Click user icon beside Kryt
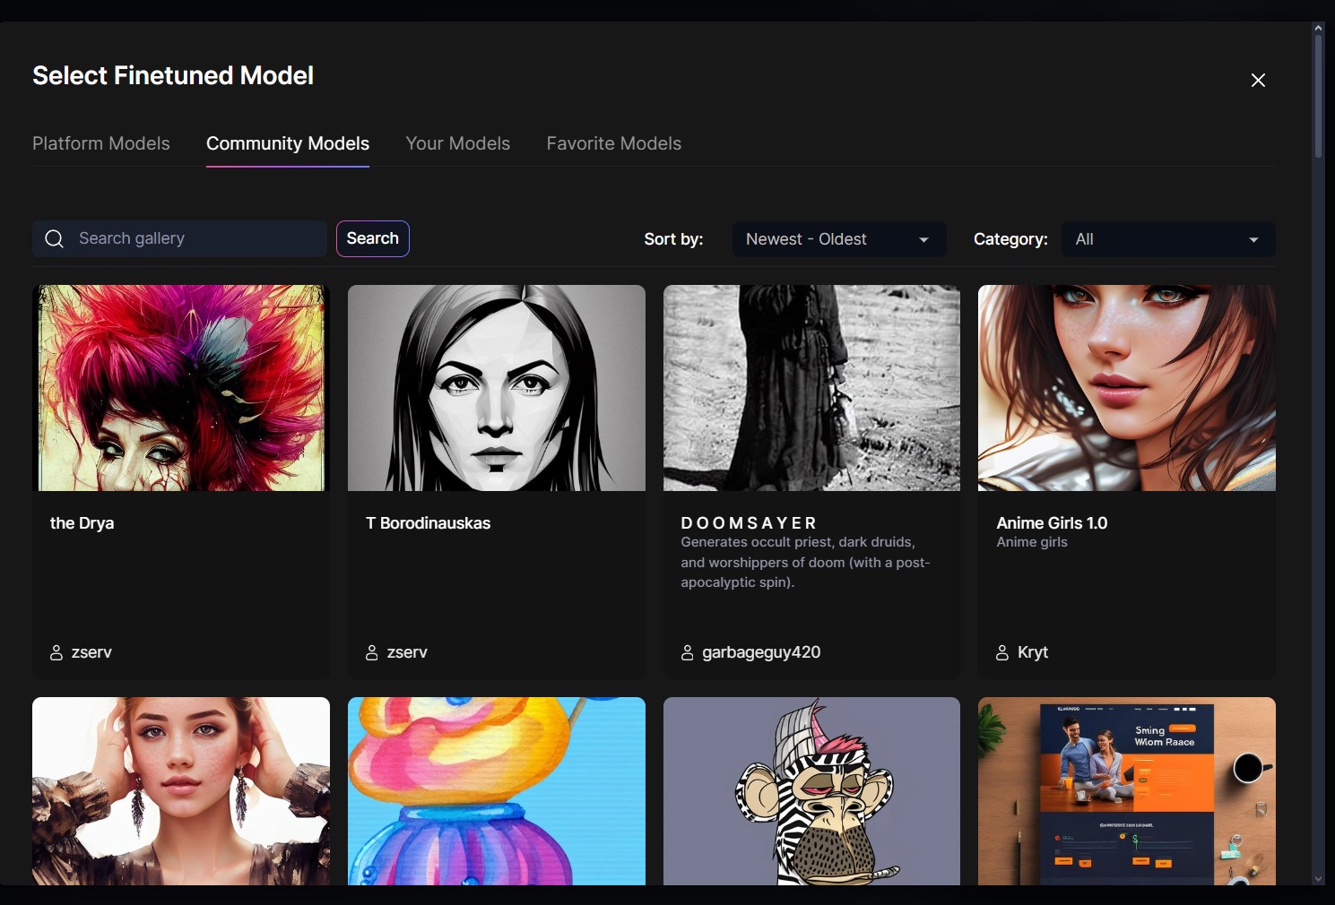The width and height of the screenshot is (1335, 905). (1002, 652)
